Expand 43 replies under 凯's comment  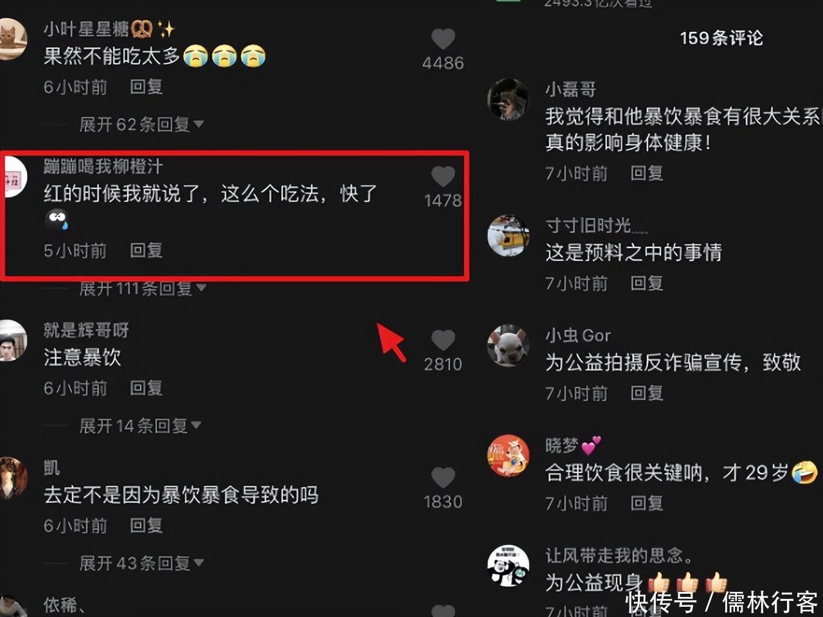click(x=141, y=564)
